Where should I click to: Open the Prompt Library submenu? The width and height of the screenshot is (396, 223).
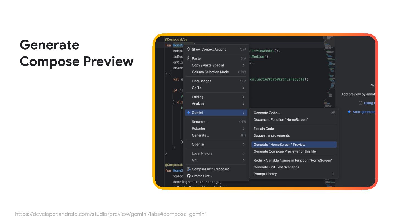[294, 174]
